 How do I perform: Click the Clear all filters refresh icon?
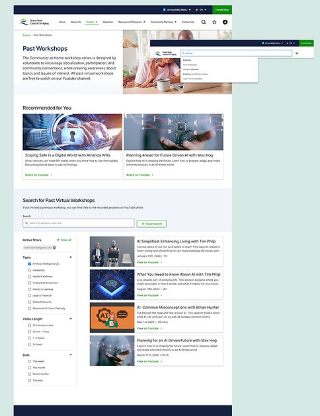(x=58, y=240)
